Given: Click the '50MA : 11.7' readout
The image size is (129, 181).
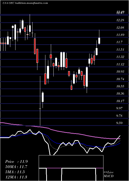Looking at the screenshot, I should 16,167.
